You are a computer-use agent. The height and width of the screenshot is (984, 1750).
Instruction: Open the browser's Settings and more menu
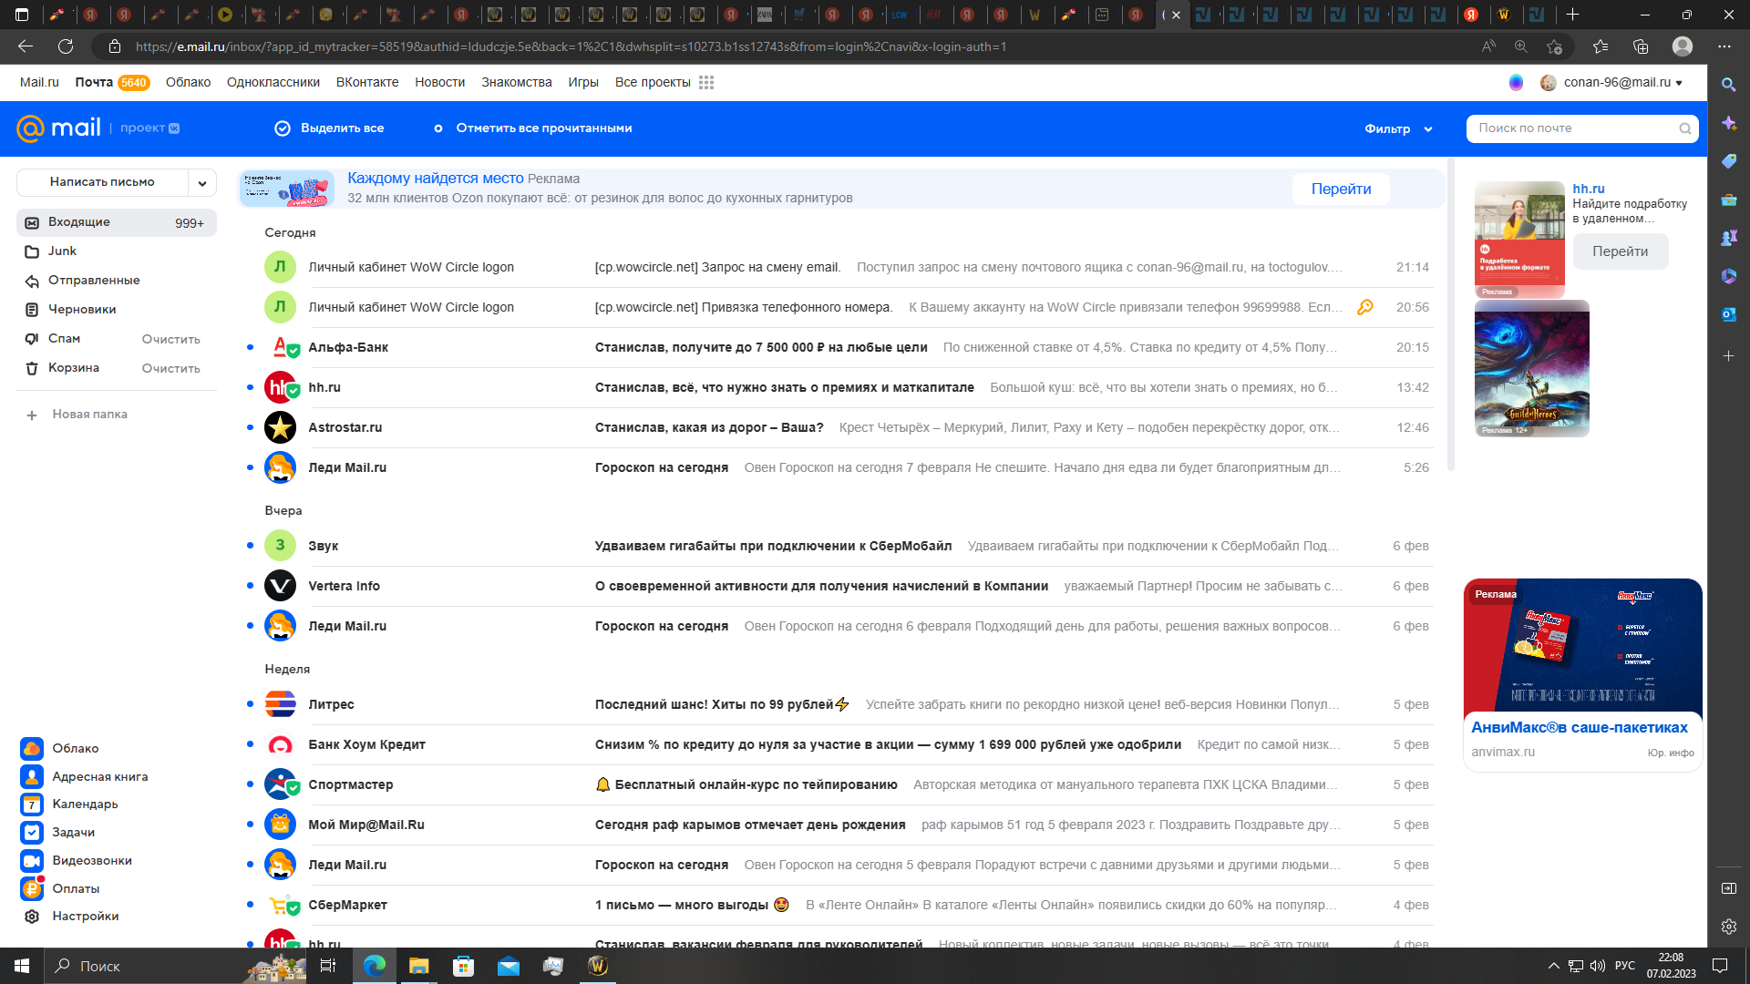point(1724,46)
